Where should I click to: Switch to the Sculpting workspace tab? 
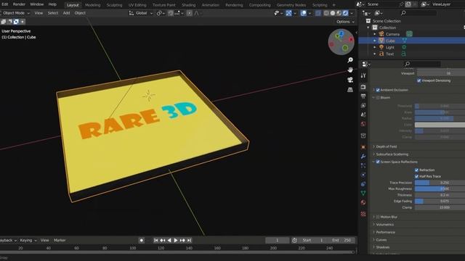(x=114, y=5)
